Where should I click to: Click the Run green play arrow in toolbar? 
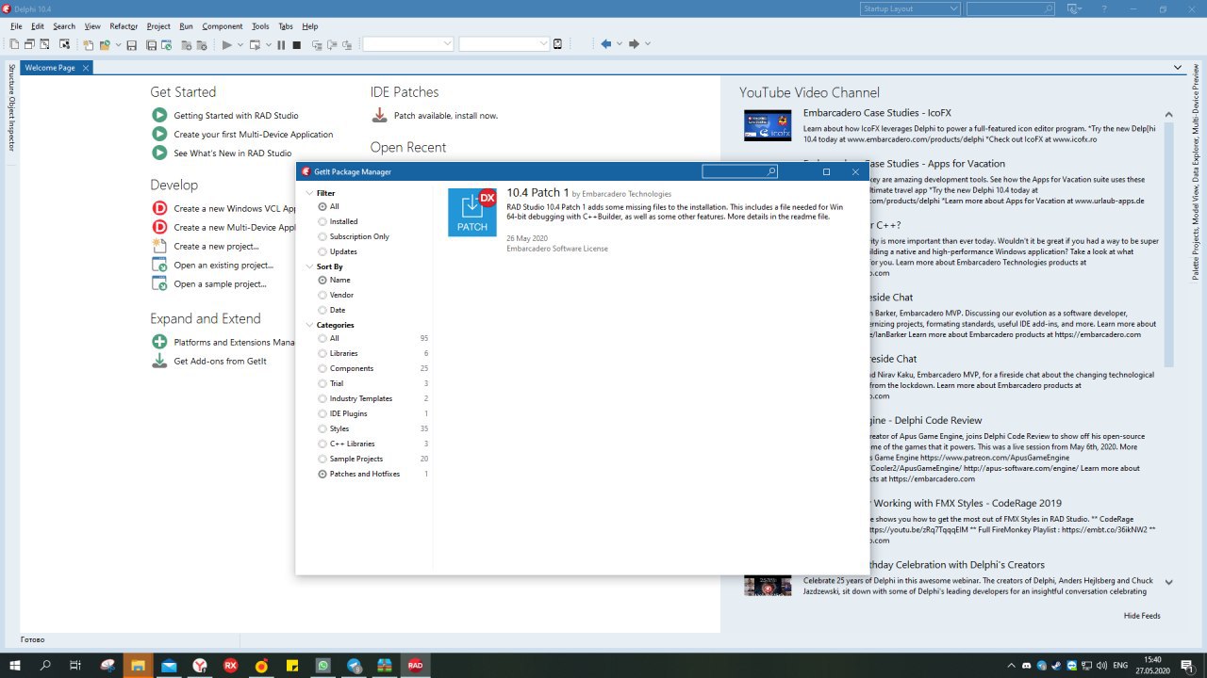click(x=226, y=44)
